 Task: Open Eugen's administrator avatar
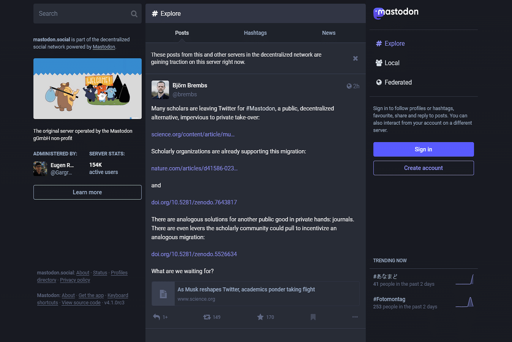coord(40,169)
